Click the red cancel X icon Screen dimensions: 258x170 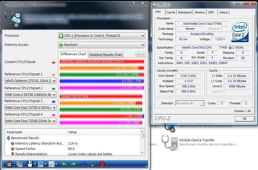click(x=102, y=164)
